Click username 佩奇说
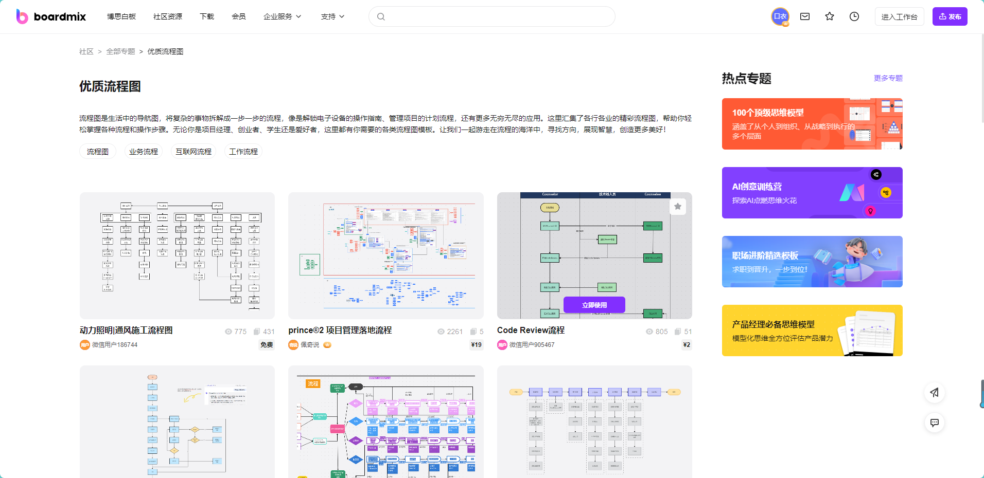This screenshot has width=984, height=478. point(310,345)
